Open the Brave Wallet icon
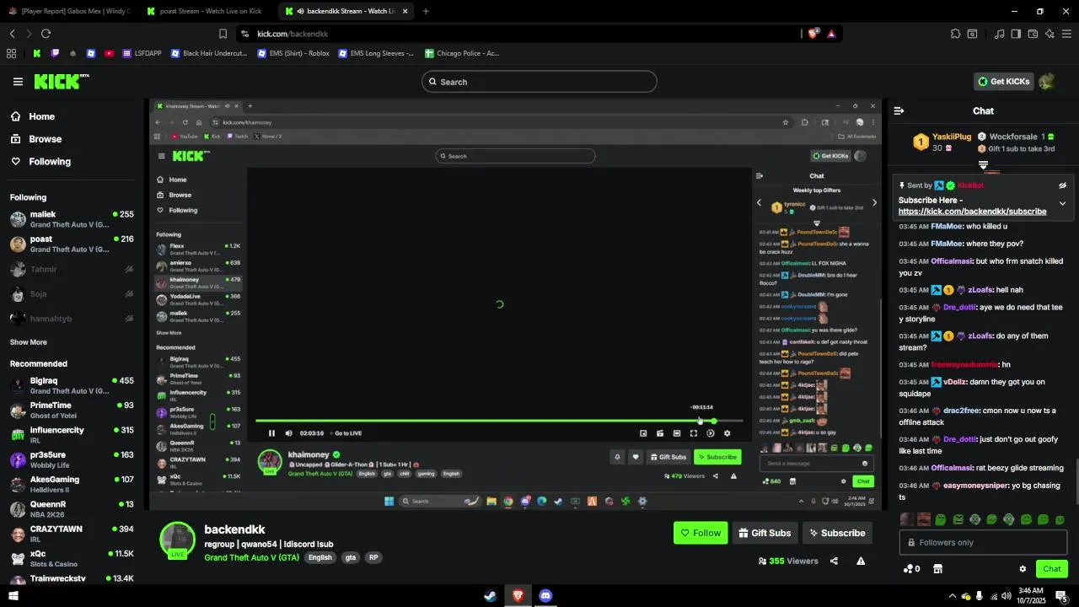This screenshot has height=607, width=1079. [x=1033, y=34]
